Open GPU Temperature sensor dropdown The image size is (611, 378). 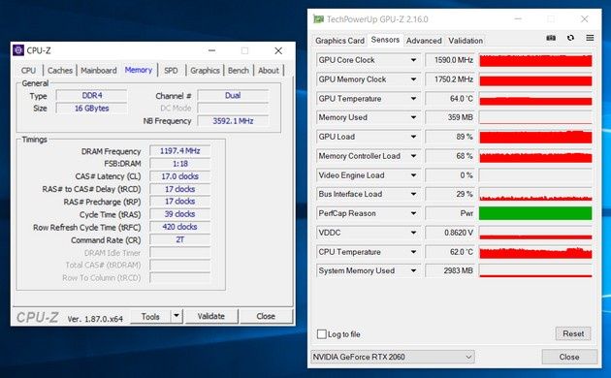pyautogui.click(x=413, y=99)
